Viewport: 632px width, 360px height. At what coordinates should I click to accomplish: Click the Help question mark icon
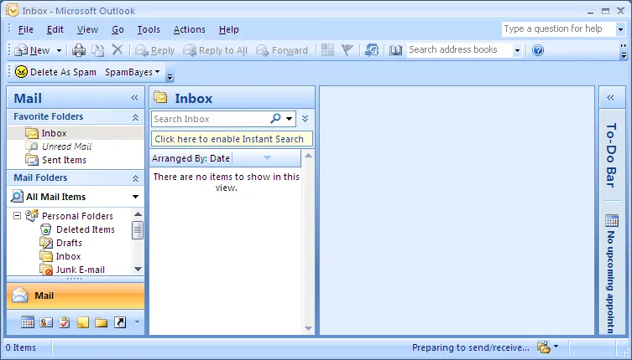pyautogui.click(x=538, y=50)
